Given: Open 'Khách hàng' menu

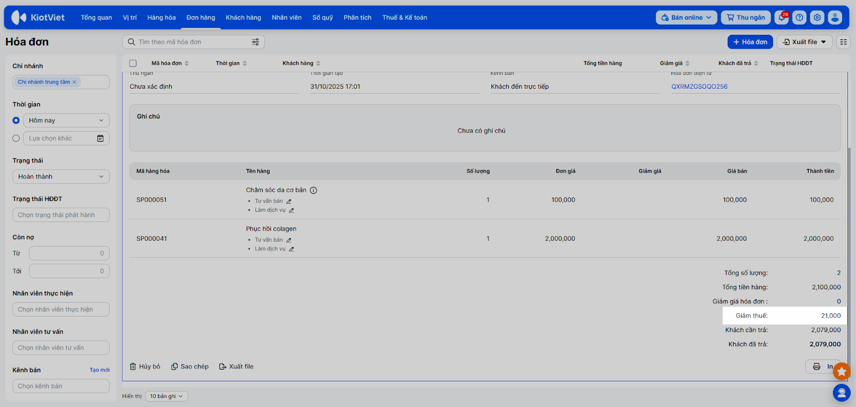Looking at the screenshot, I should (x=243, y=18).
